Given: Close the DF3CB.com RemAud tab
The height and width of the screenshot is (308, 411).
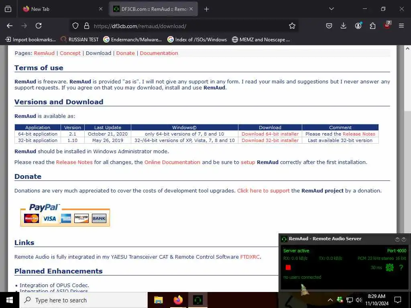Looking at the screenshot, I should pyautogui.click(x=191, y=9).
